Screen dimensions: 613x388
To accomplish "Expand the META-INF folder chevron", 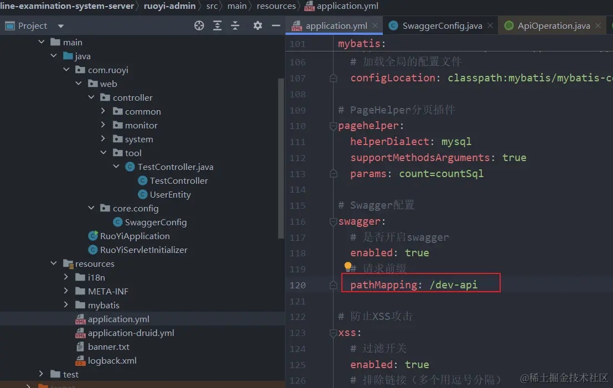I will point(66,291).
